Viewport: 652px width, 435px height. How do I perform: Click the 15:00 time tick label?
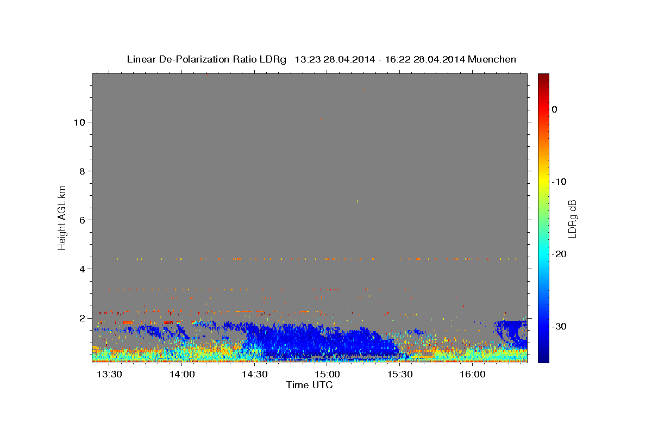pos(328,375)
